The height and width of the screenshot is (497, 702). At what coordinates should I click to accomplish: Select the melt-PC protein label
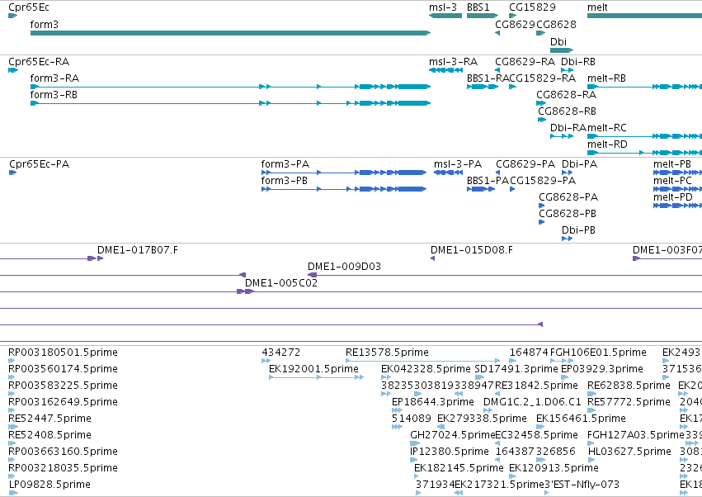point(672,181)
